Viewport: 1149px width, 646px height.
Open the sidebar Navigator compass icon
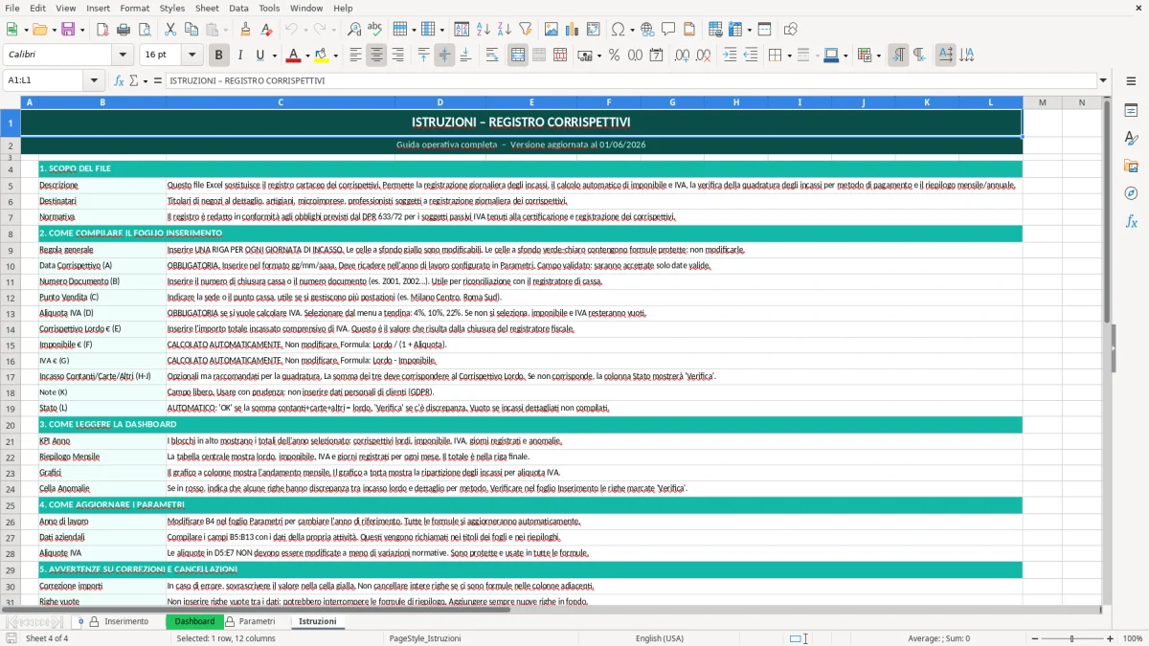tap(1131, 194)
